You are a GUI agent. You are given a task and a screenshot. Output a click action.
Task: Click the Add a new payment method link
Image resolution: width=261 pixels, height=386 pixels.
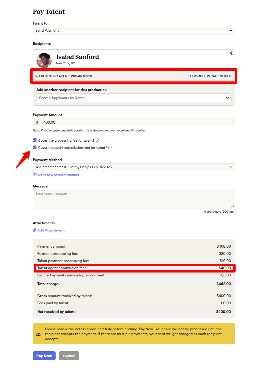pyautogui.click(x=58, y=175)
